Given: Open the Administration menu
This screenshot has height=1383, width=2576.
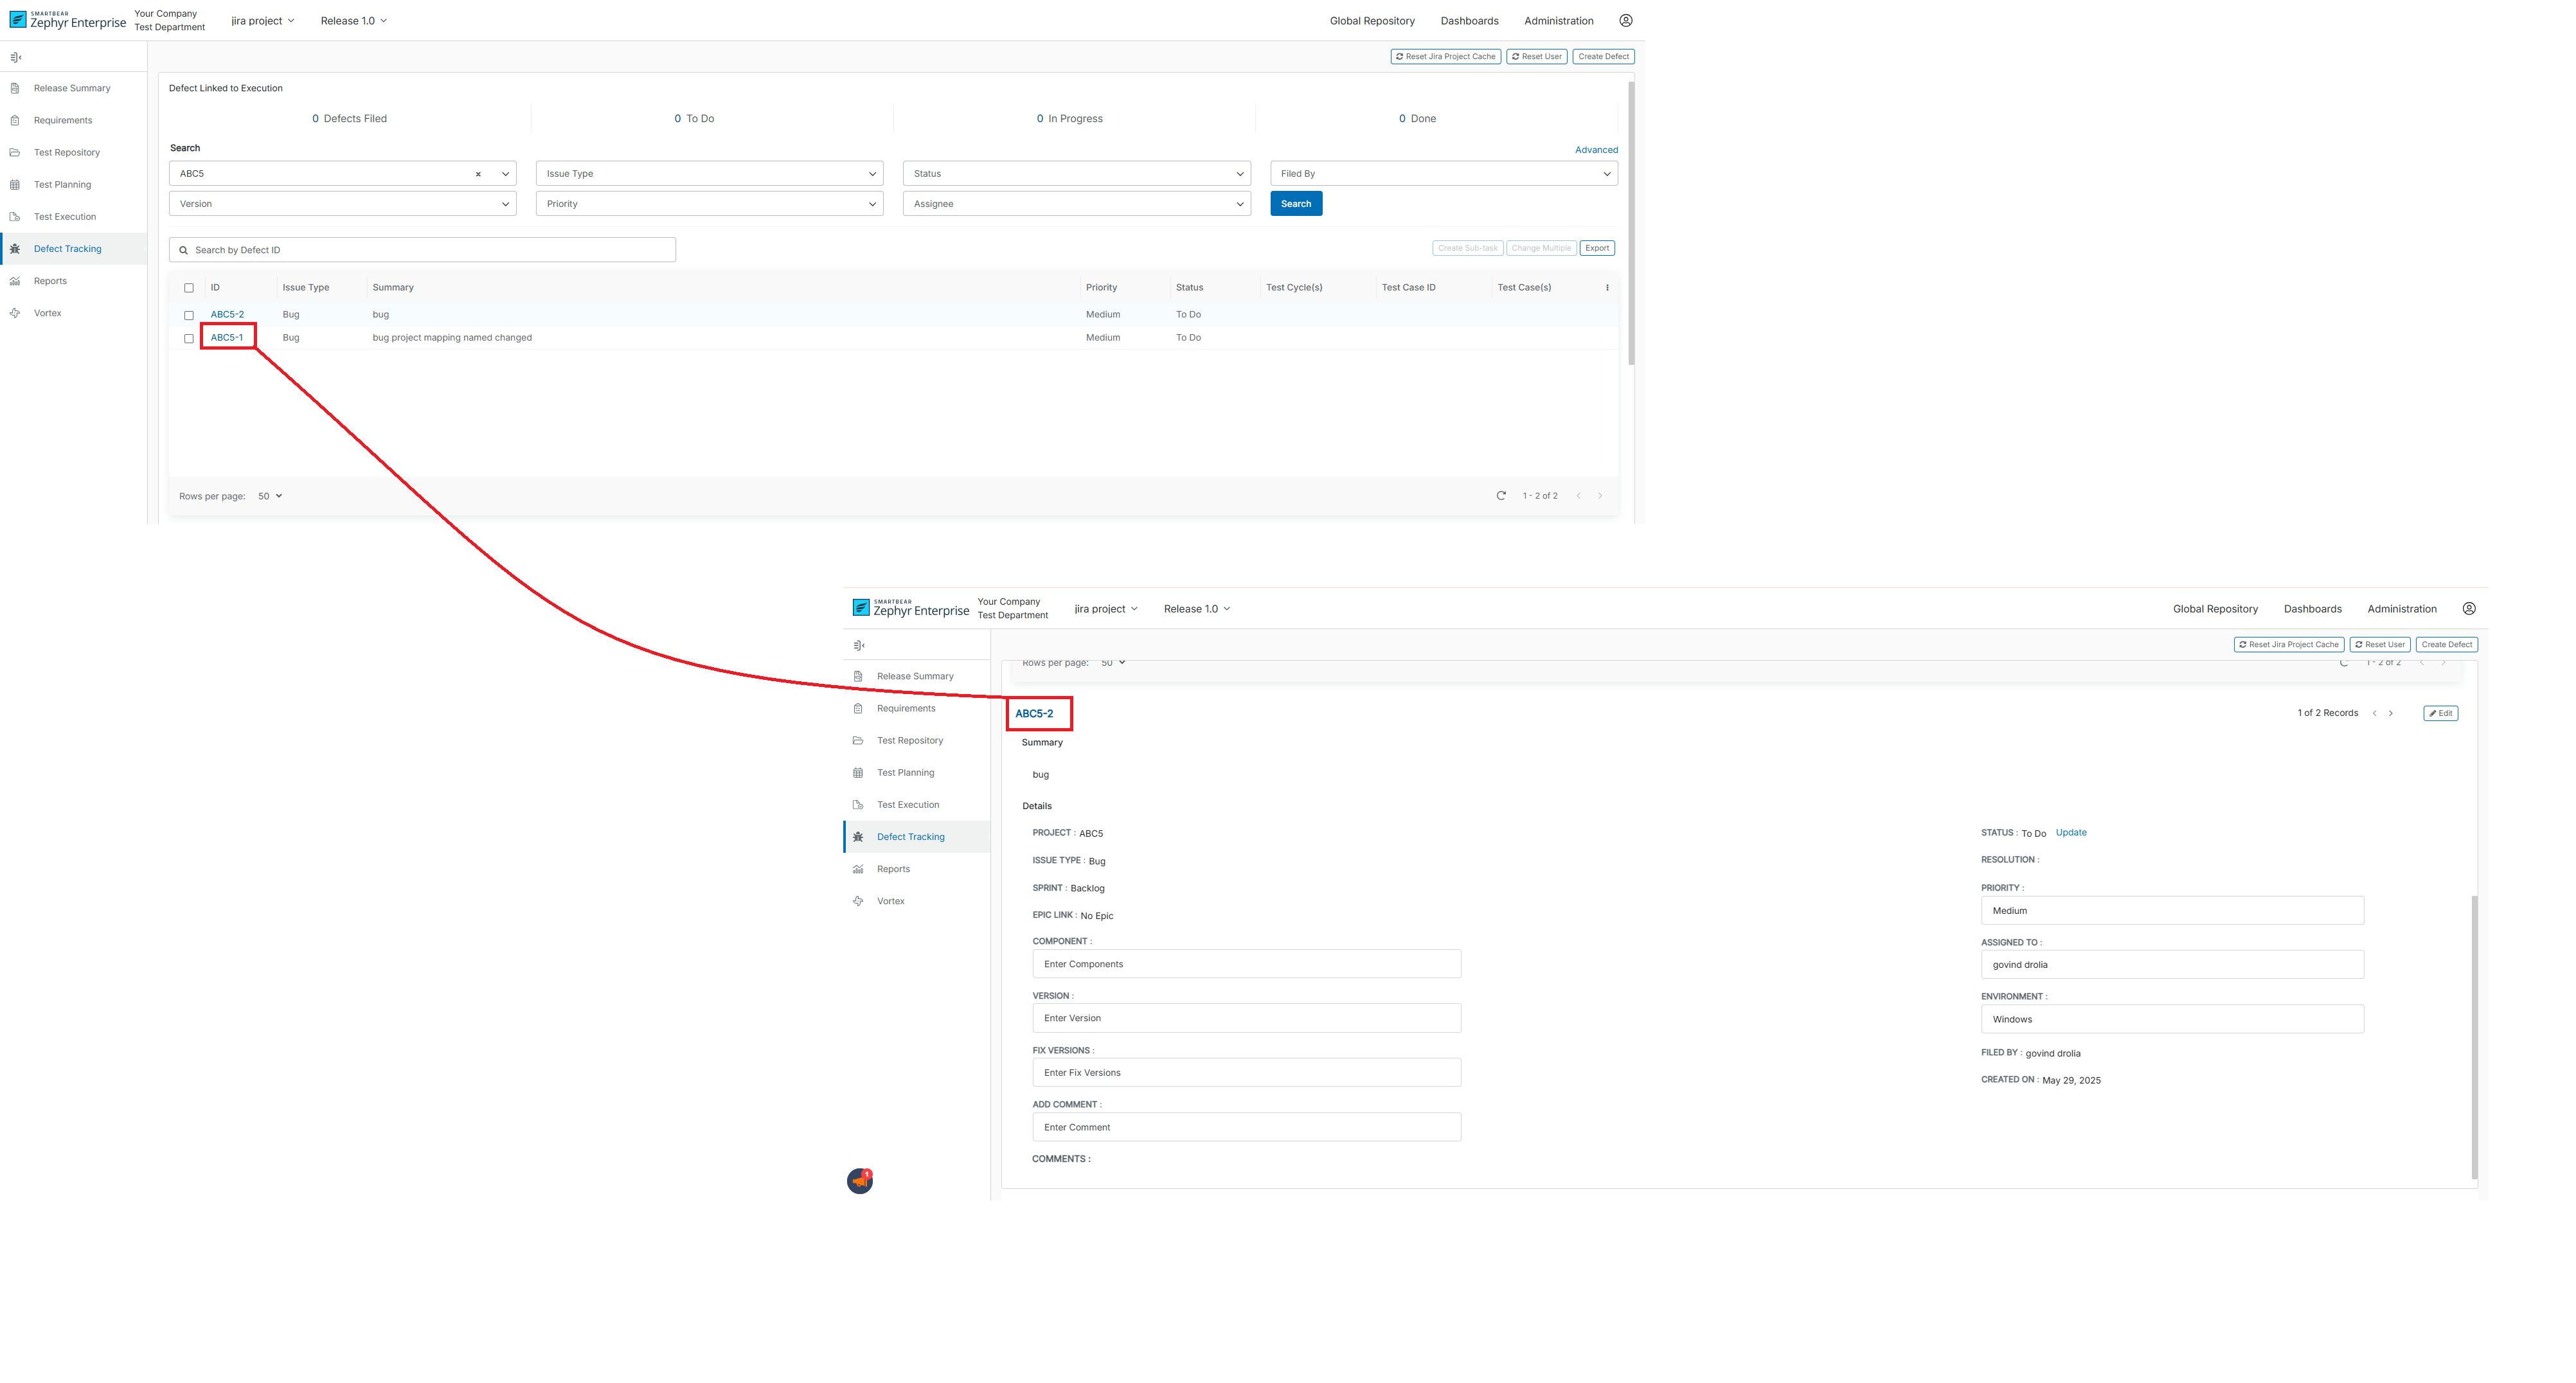Looking at the screenshot, I should [x=1558, y=20].
